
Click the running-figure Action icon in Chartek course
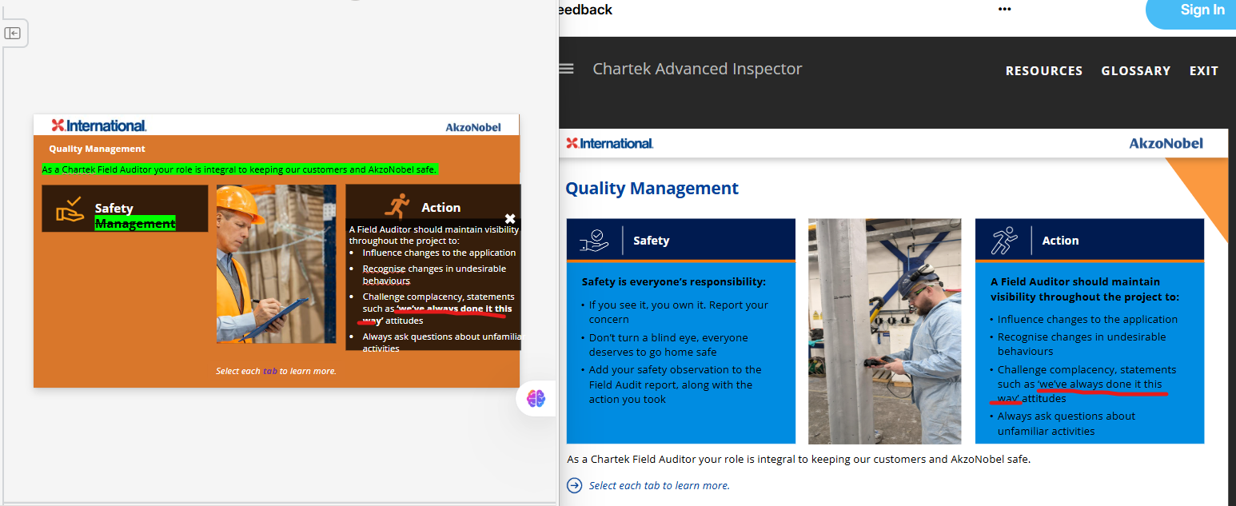[1003, 240]
